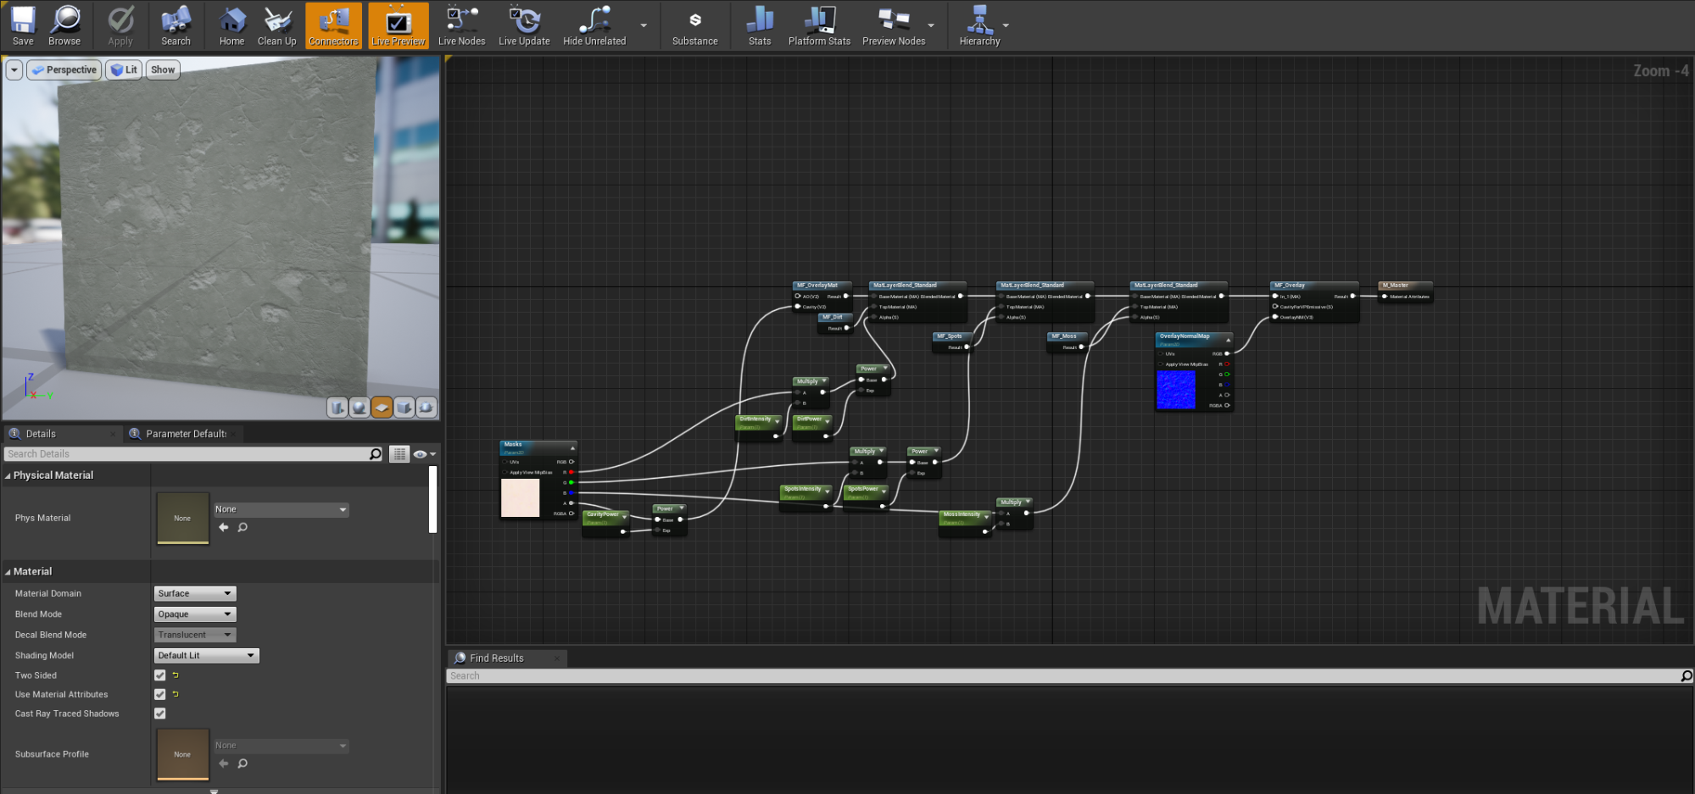Select the Find Results tab
The width and height of the screenshot is (1695, 794).
coord(496,658)
